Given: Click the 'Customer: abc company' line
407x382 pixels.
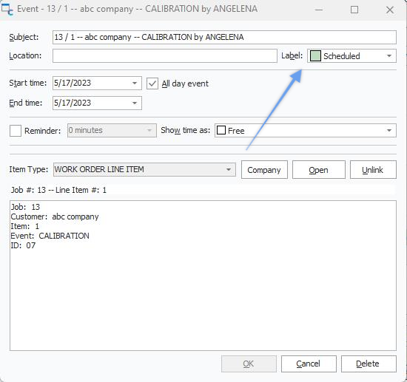Looking at the screenshot, I should [x=55, y=216].
